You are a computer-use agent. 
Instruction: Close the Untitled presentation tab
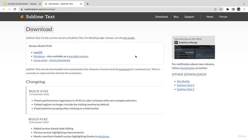(x=40, y=4)
